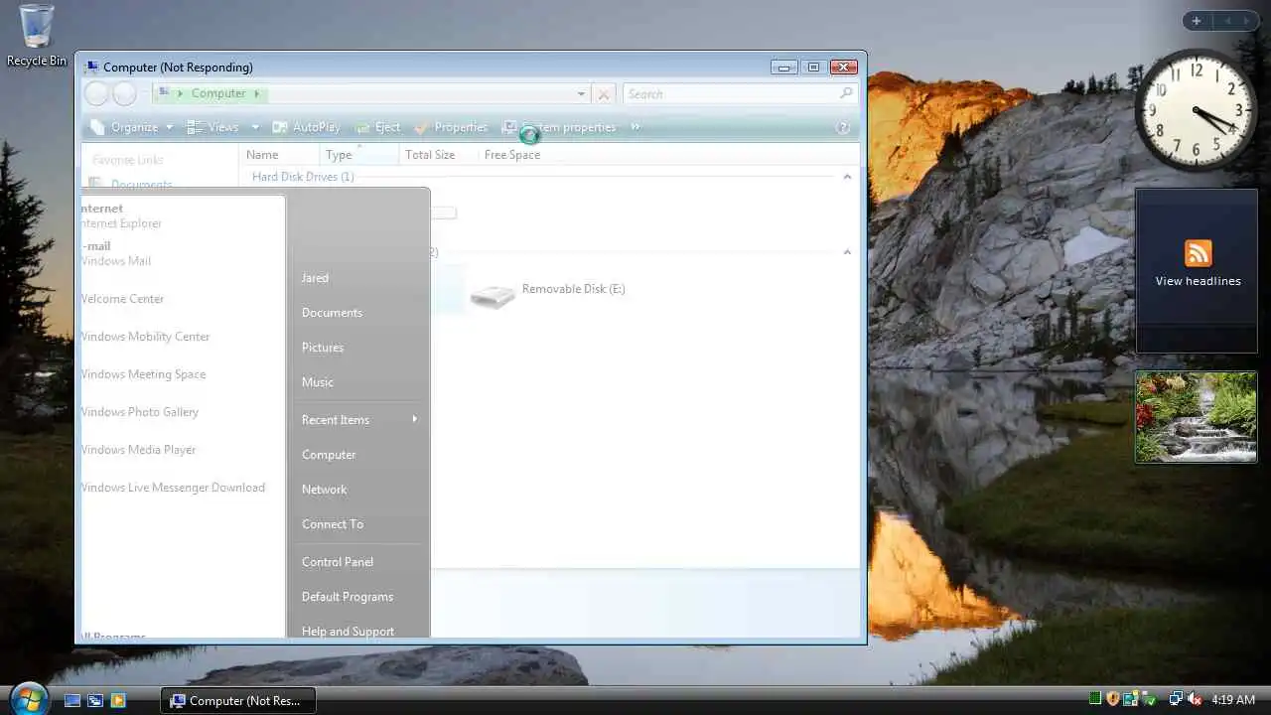Click the security shield tray icon
The width and height of the screenshot is (1271, 715).
(1113, 700)
